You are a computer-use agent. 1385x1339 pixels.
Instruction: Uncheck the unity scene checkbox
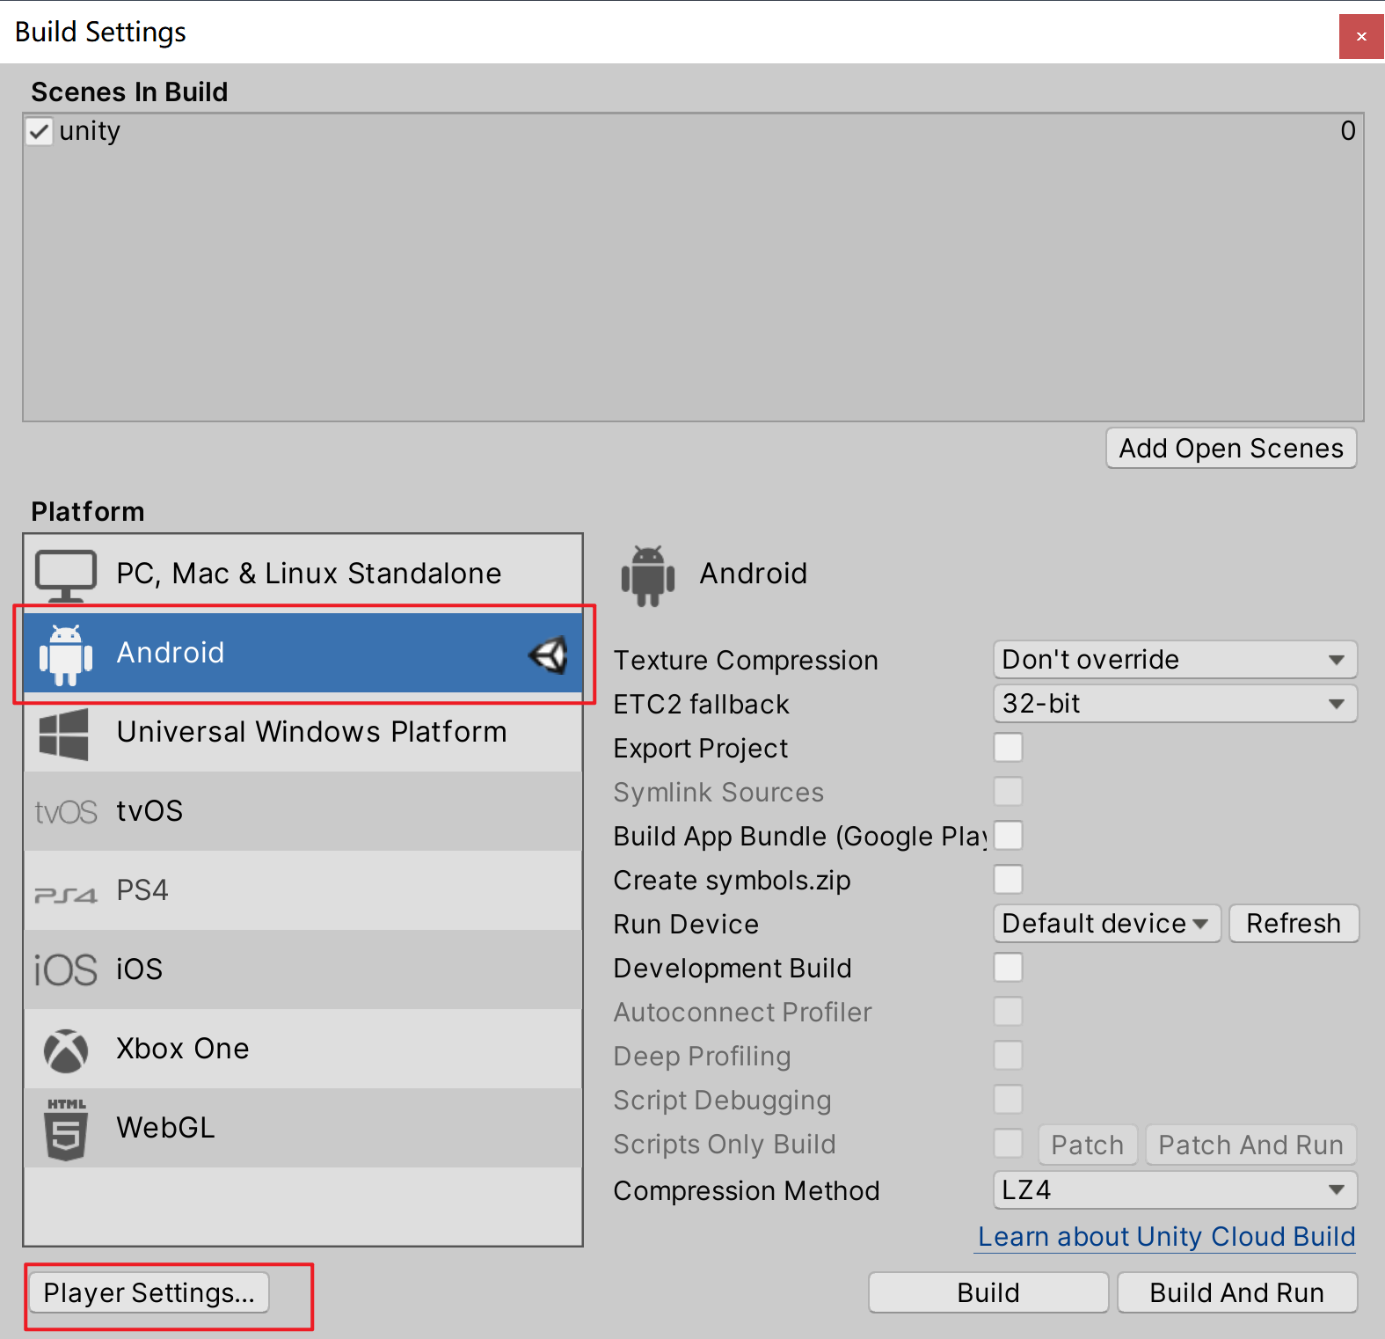[x=39, y=131]
